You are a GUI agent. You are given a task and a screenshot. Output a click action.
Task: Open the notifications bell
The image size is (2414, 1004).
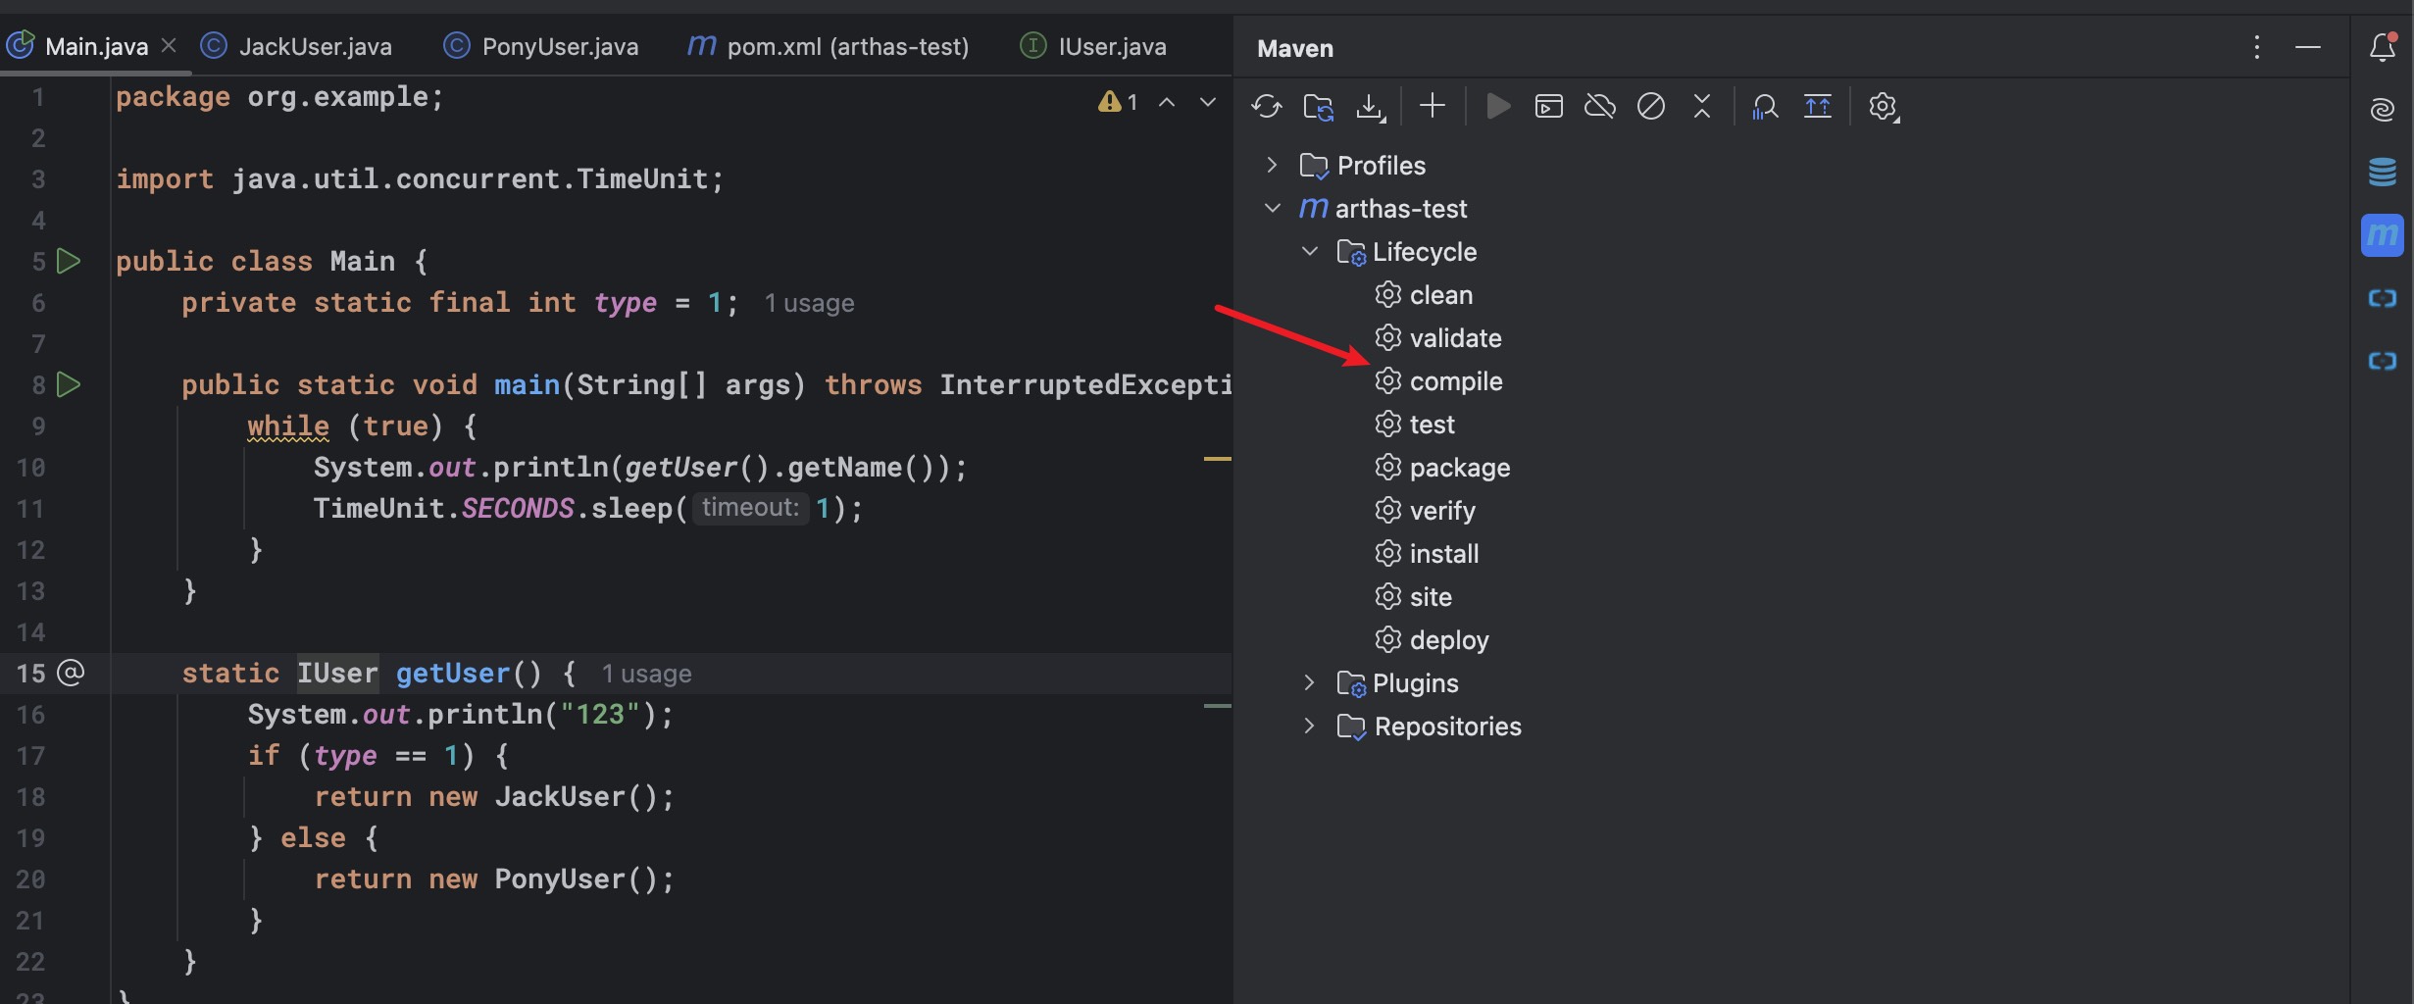click(x=2383, y=46)
